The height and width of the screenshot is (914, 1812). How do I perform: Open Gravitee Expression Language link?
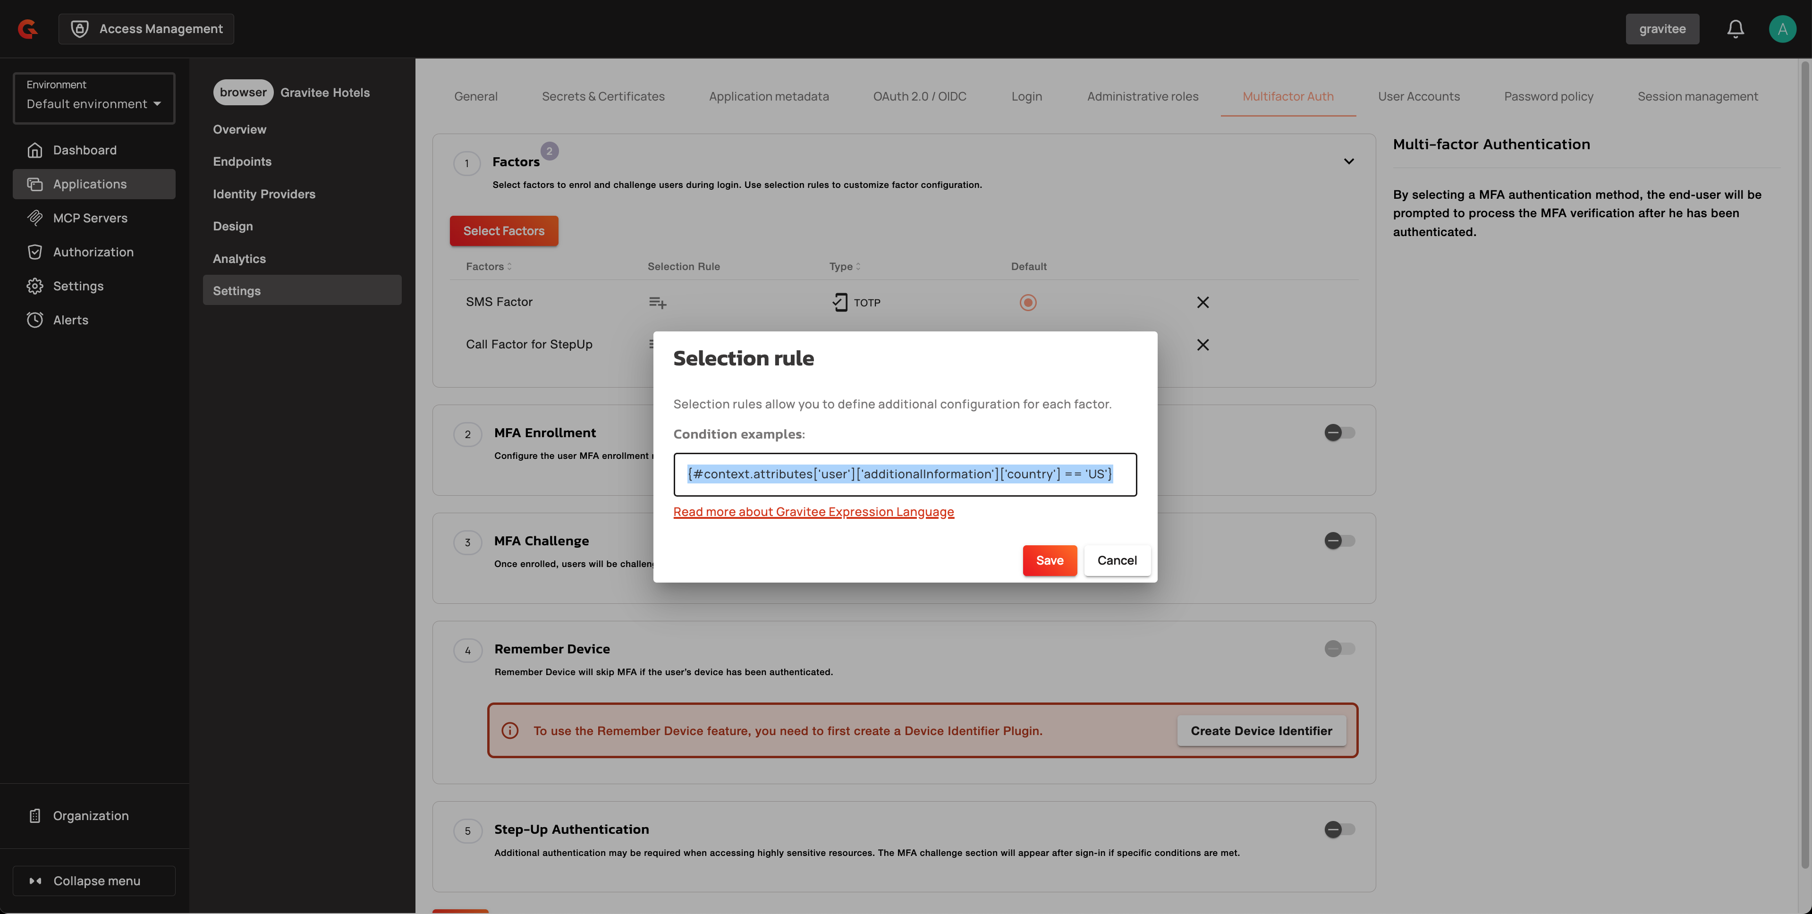813,512
